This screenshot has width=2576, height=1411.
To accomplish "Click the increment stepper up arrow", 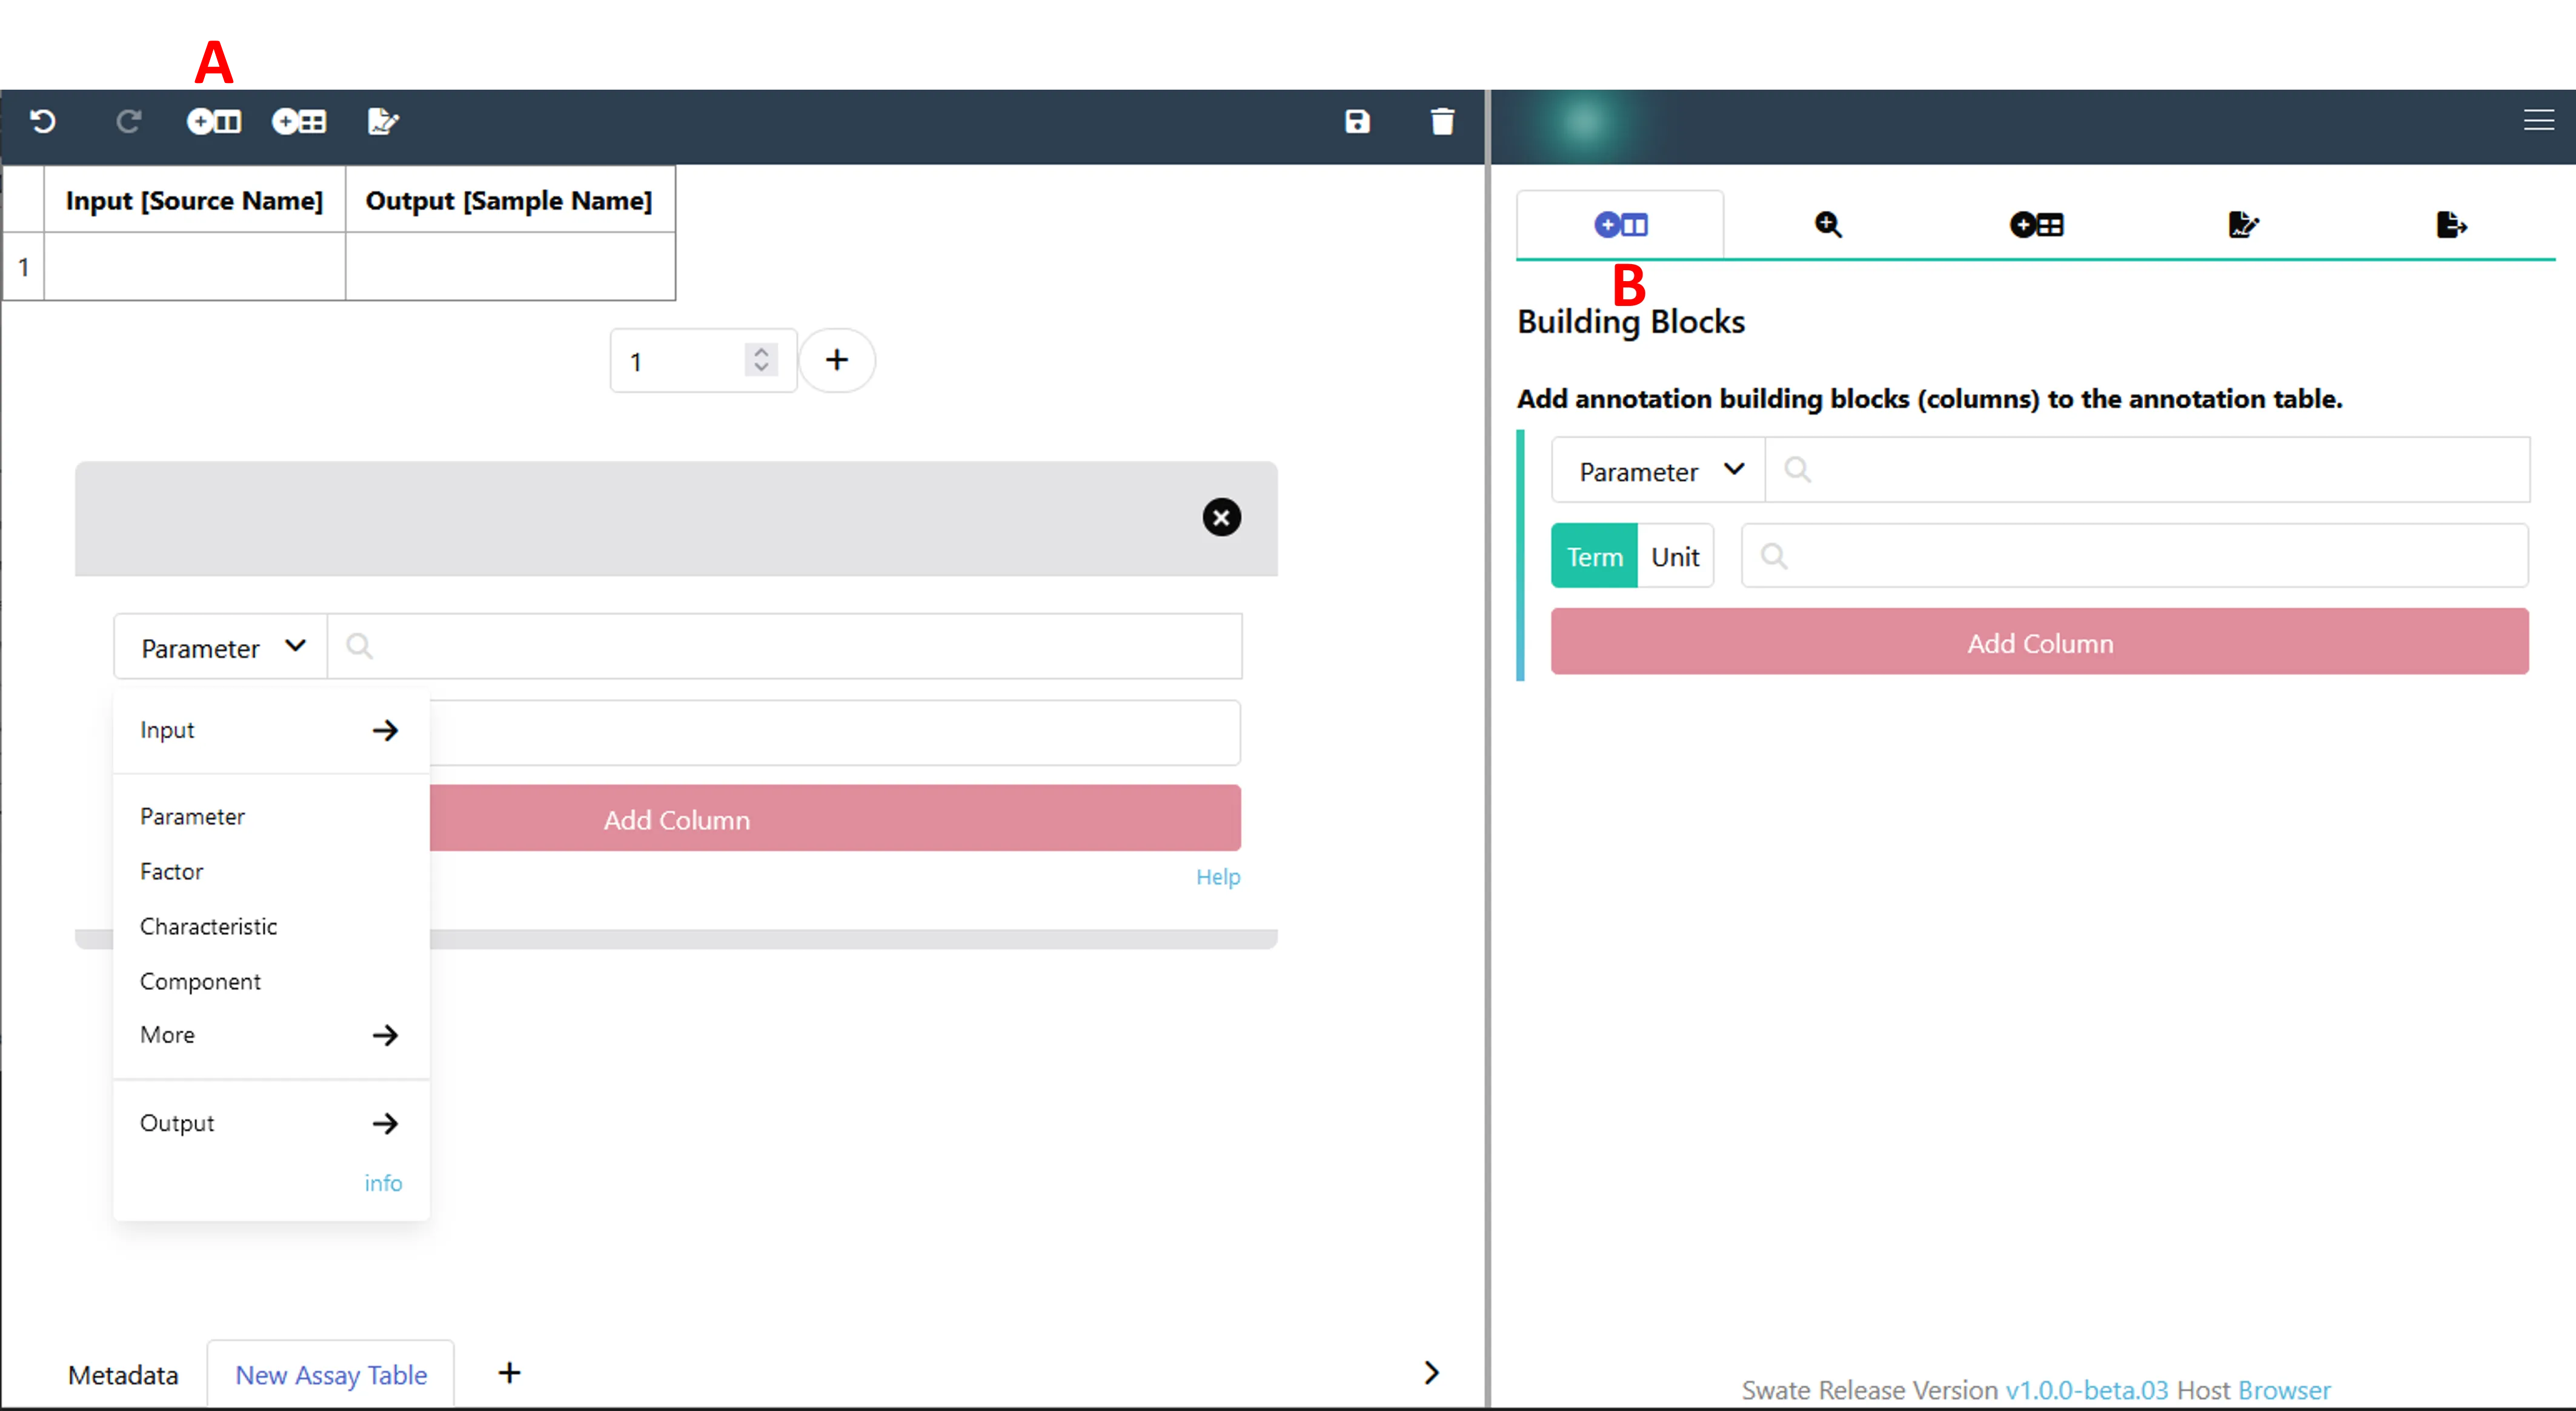I will point(761,350).
